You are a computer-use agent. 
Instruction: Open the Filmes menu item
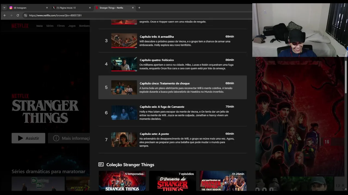click(61, 26)
